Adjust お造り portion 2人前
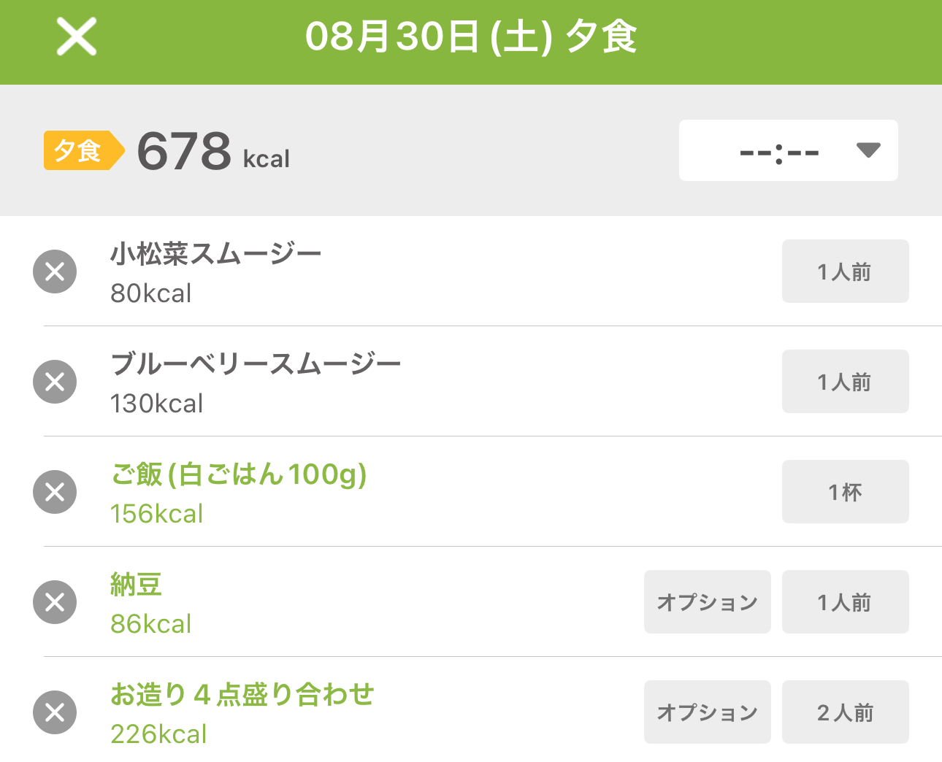The width and height of the screenshot is (942, 762). [x=846, y=712]
